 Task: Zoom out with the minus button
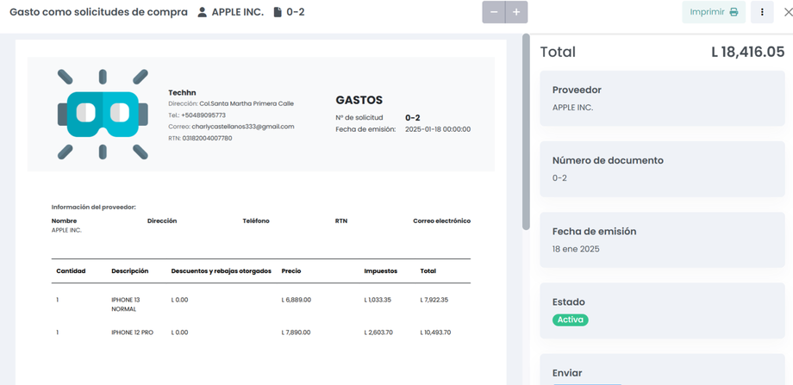[x=494, y=12]
